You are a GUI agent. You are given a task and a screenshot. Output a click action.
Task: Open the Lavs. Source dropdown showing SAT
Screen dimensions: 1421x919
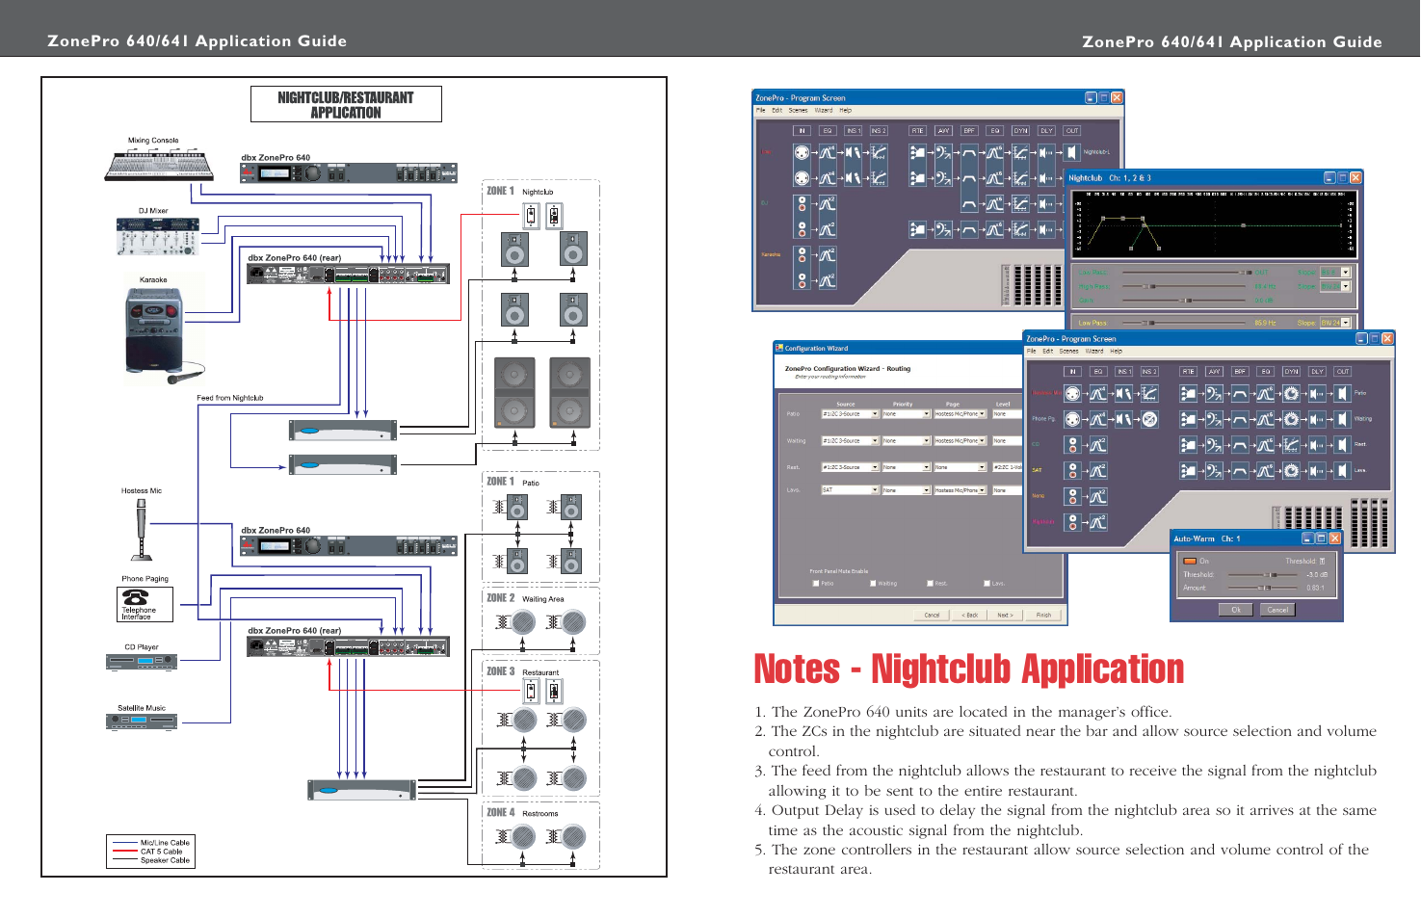tap(851, 490)
